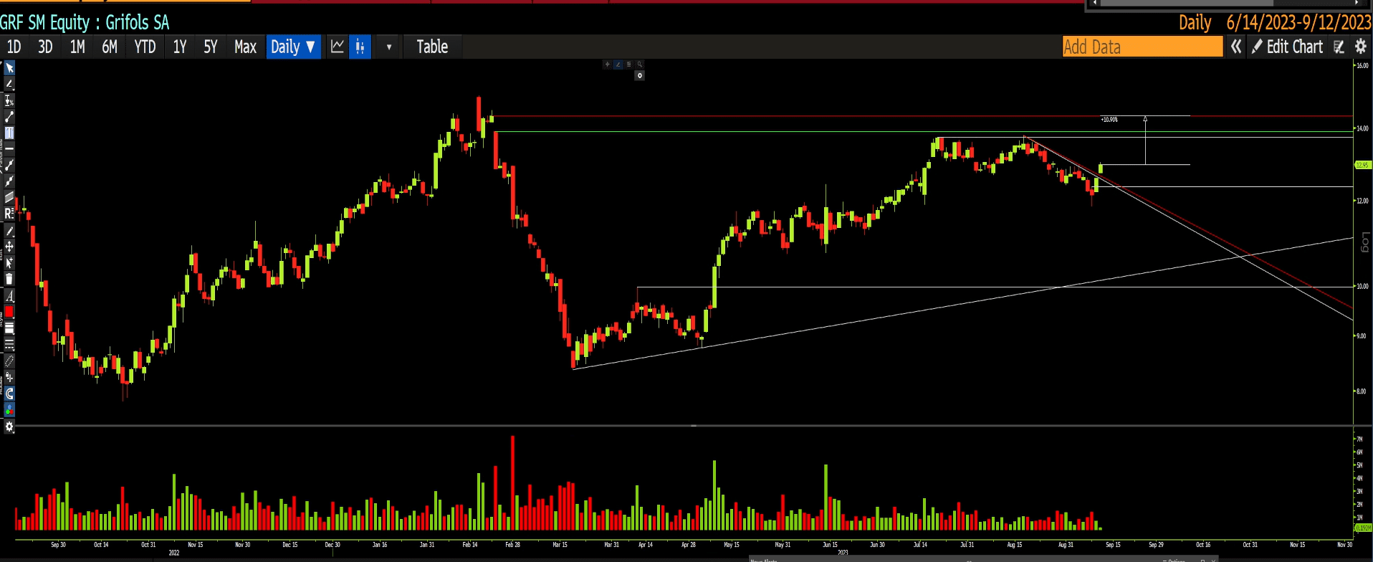Set range to 3D
The image size is (1373, 562).
[45, 47]
